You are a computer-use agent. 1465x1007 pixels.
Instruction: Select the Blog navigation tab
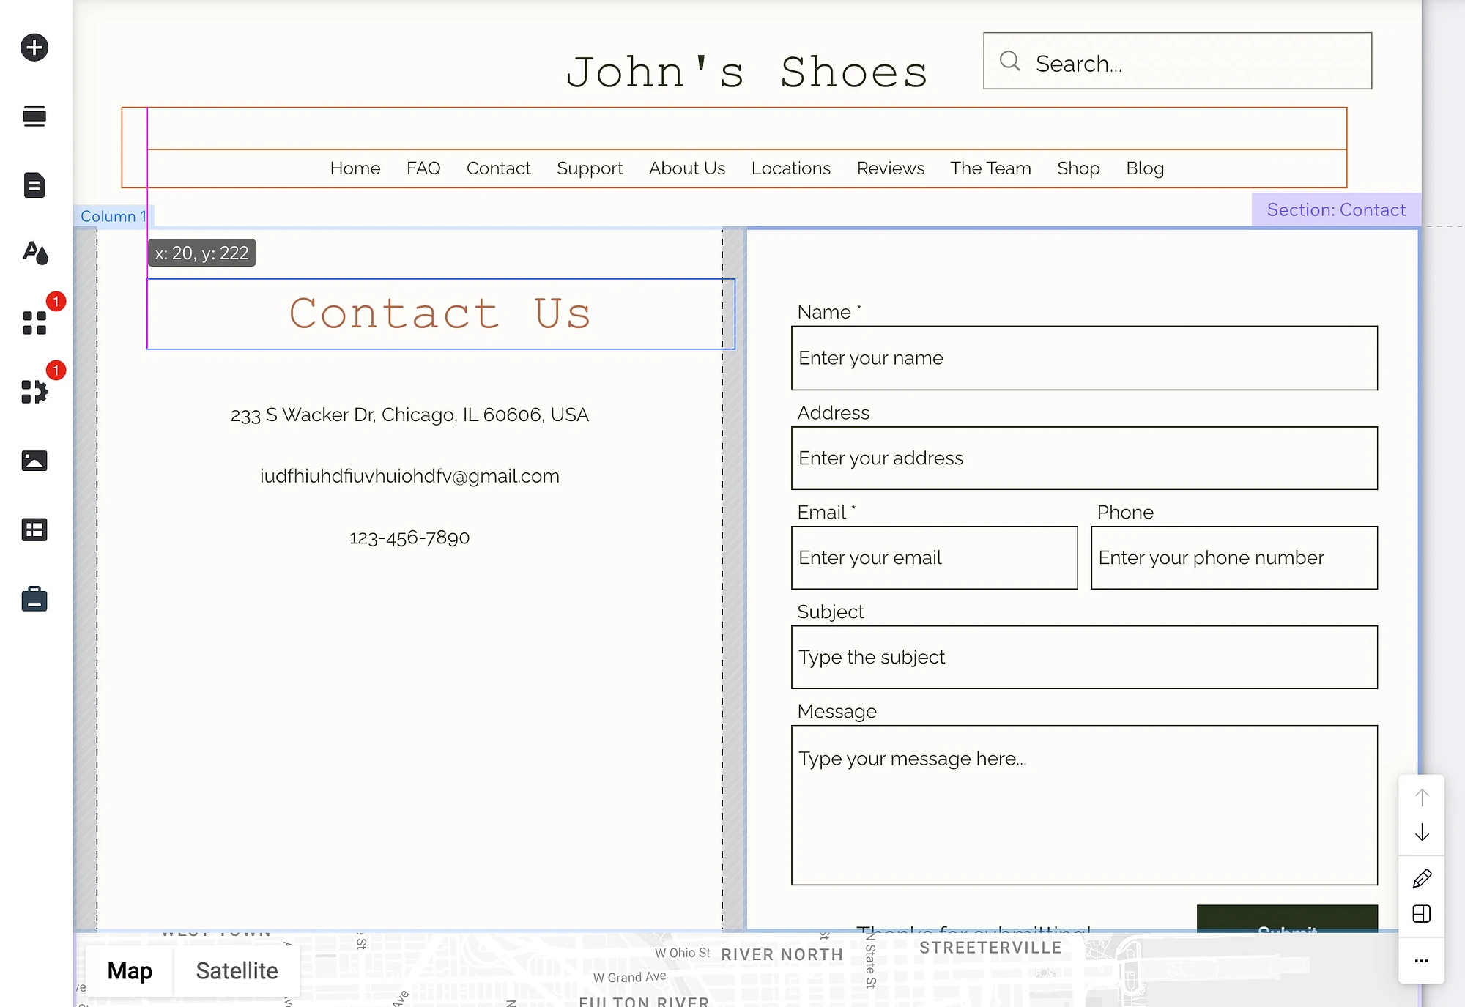click(1146, 168)
